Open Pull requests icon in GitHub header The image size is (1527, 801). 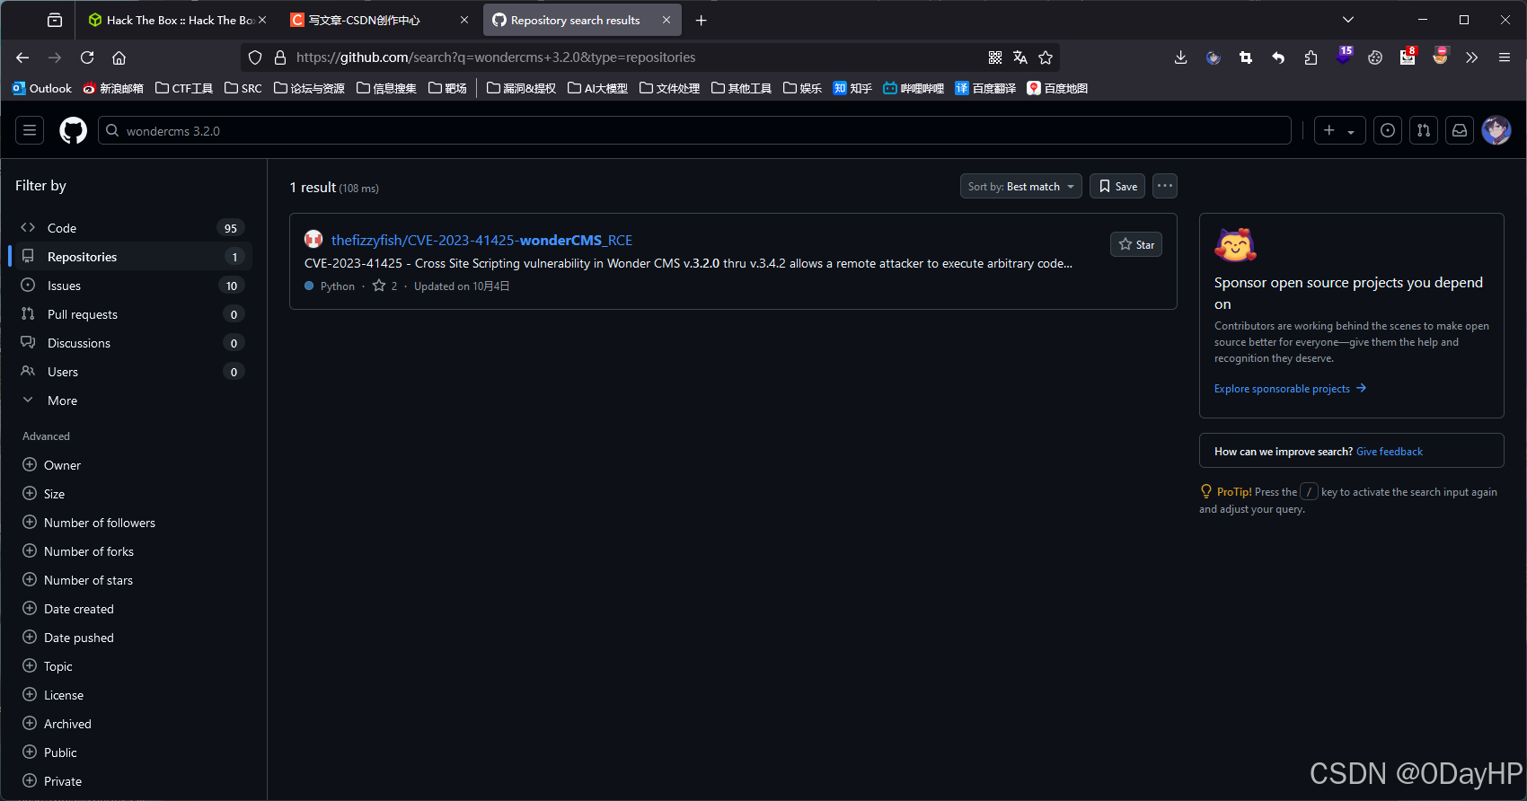point(1424,130)
